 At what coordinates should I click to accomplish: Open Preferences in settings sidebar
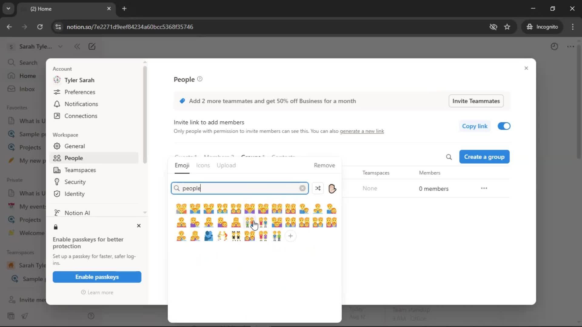pos(80,92)
